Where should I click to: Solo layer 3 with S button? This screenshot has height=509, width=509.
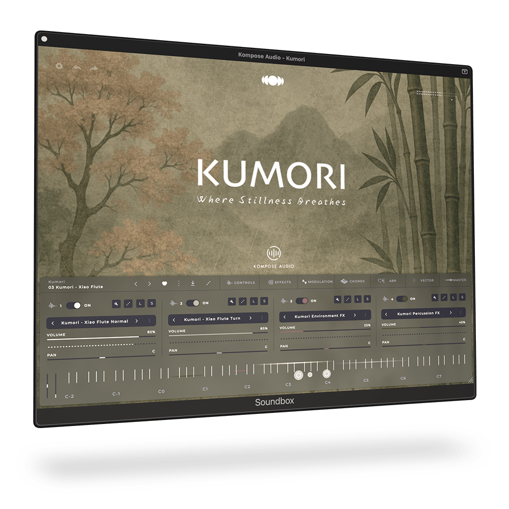click(x=367, y=299)
